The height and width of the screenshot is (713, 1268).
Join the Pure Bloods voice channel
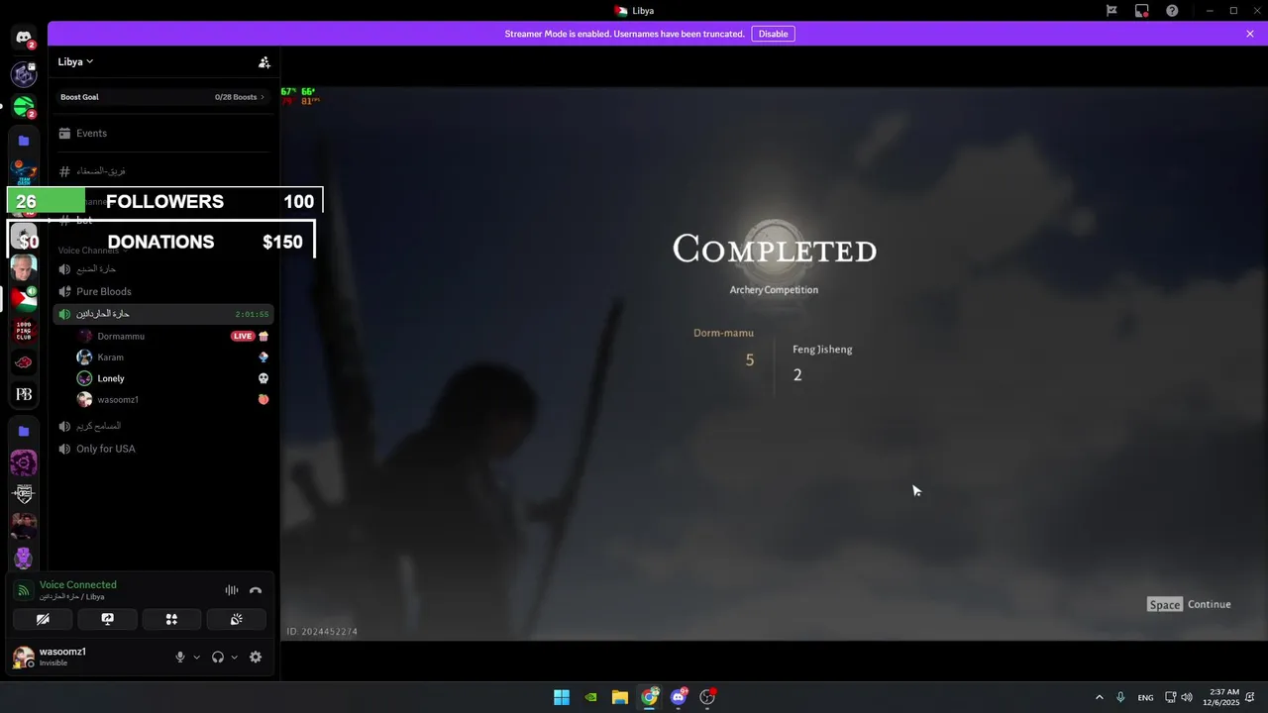pyautogui.click(x=163, y=291)
